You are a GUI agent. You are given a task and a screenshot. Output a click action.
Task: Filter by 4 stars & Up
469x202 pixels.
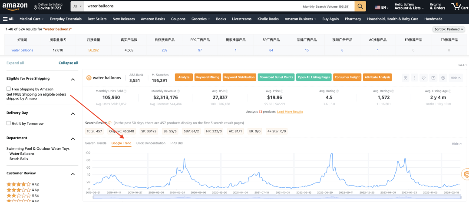(23, 184)
